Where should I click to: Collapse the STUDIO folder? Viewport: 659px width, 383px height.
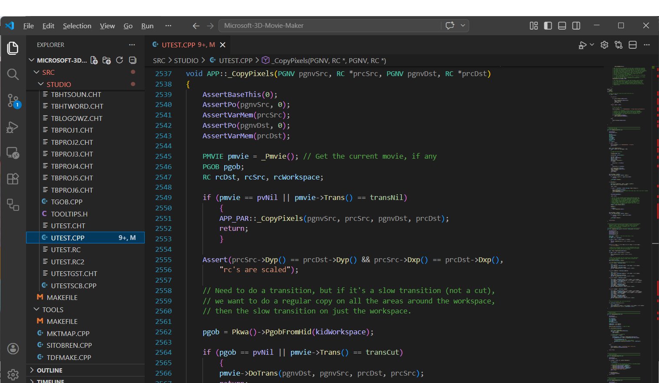(x=41, y=84)
